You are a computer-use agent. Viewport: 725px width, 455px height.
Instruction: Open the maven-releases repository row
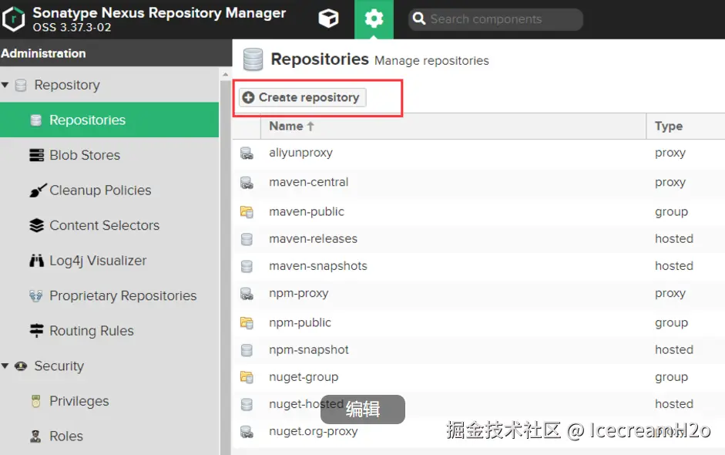pos(478,239)
